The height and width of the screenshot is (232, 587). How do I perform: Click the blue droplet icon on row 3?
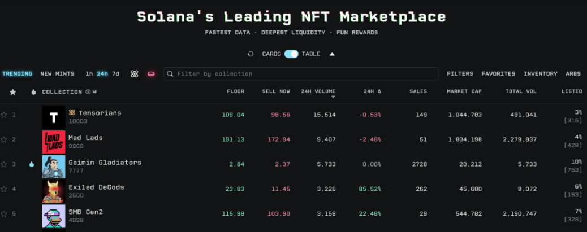point(32,164)
